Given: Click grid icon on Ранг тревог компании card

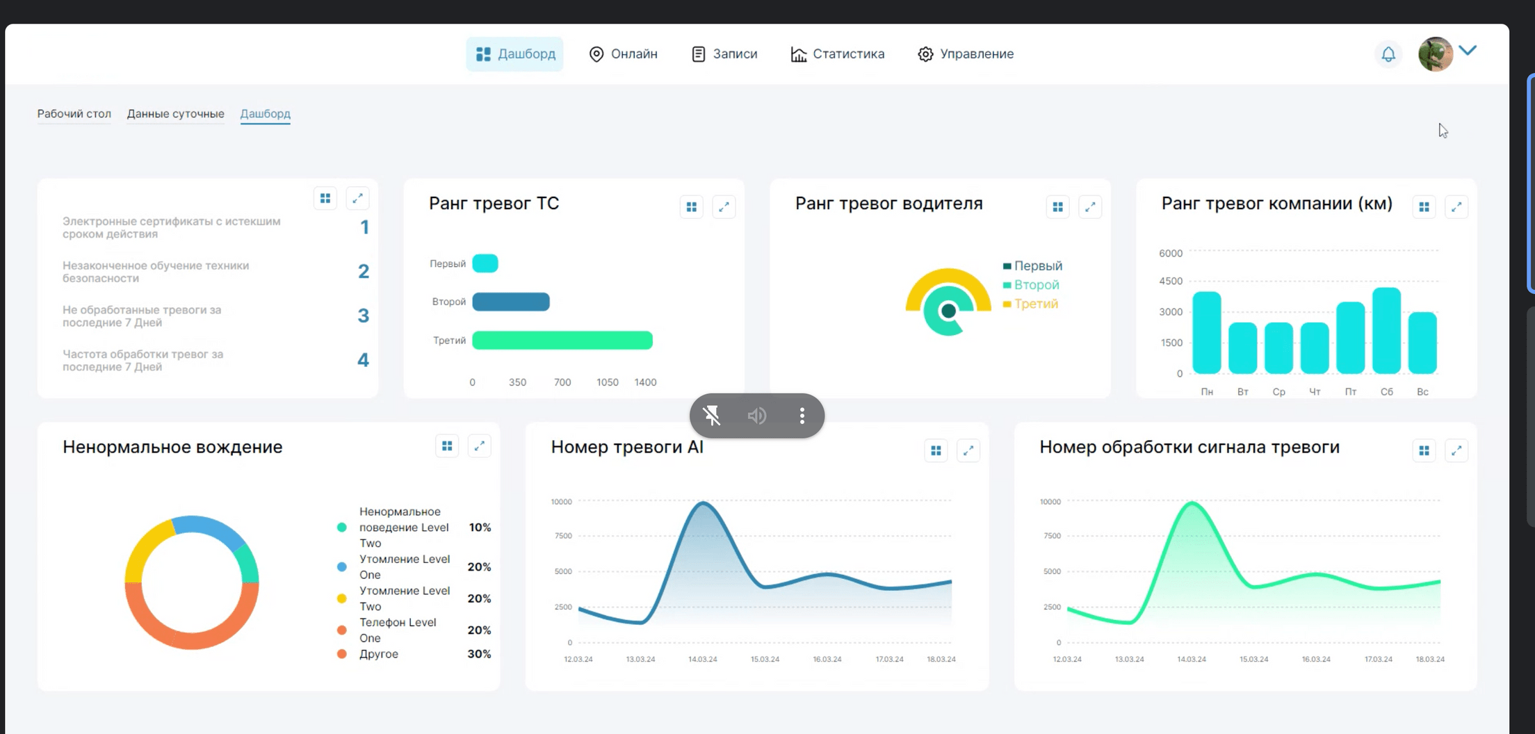Looking at the screenshot, I should click(x=1424, y=206).
